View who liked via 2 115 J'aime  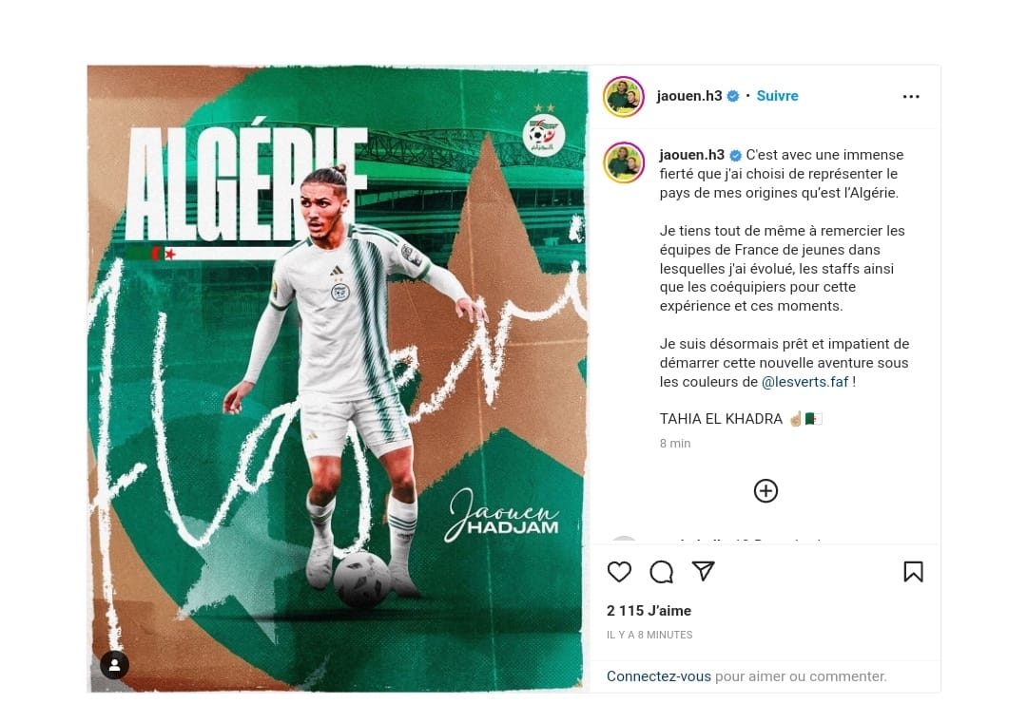[x=649, y=611]
